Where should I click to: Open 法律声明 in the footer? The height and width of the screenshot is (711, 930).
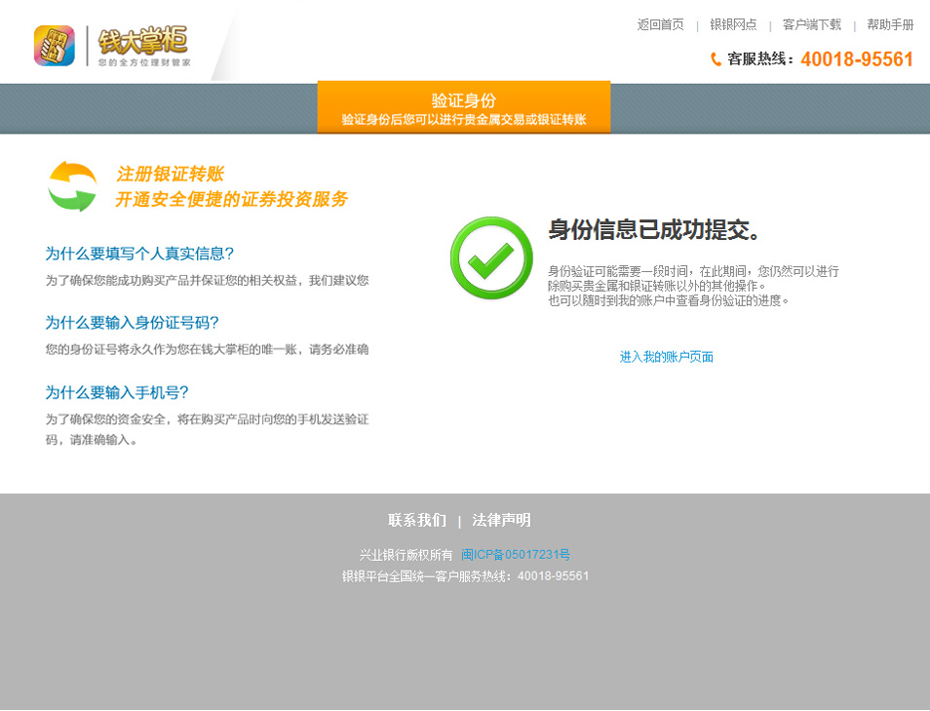[501, 521]
